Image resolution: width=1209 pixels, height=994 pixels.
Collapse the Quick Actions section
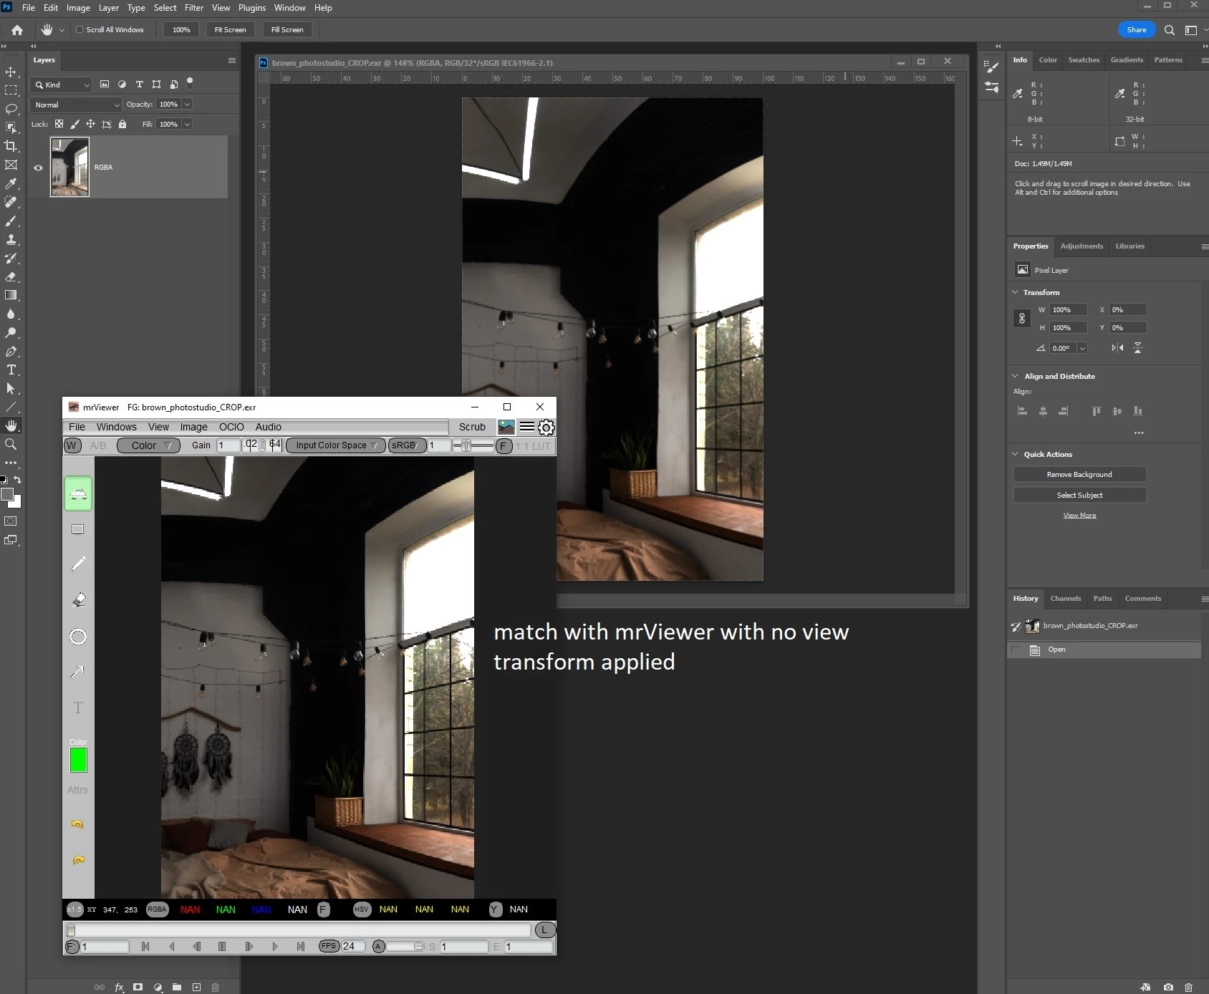1015,454
